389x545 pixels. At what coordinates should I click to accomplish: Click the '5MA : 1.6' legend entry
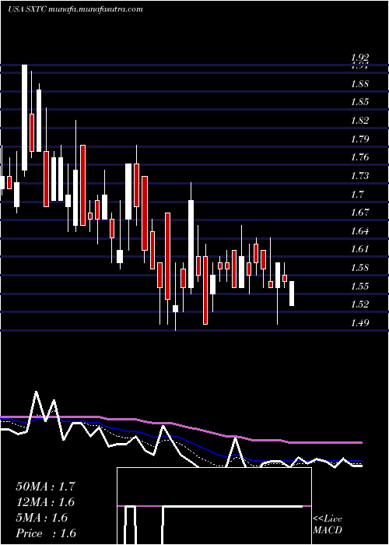pyautogui.click(x=42, y=518)
